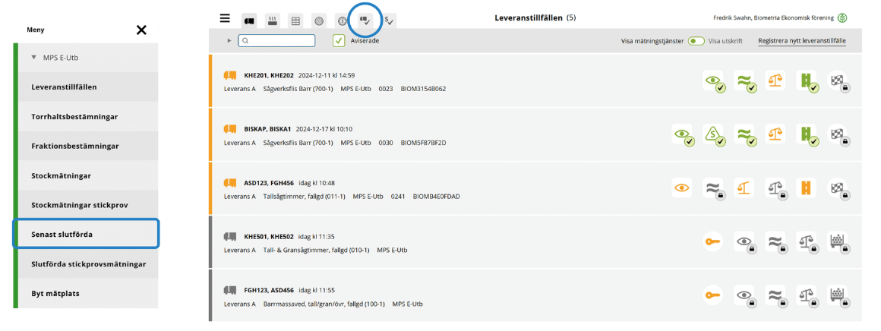Viewport: 881px width, 331px height.
Task: Click the orange key icon for FGH123
Action: (x=713, y=295)
